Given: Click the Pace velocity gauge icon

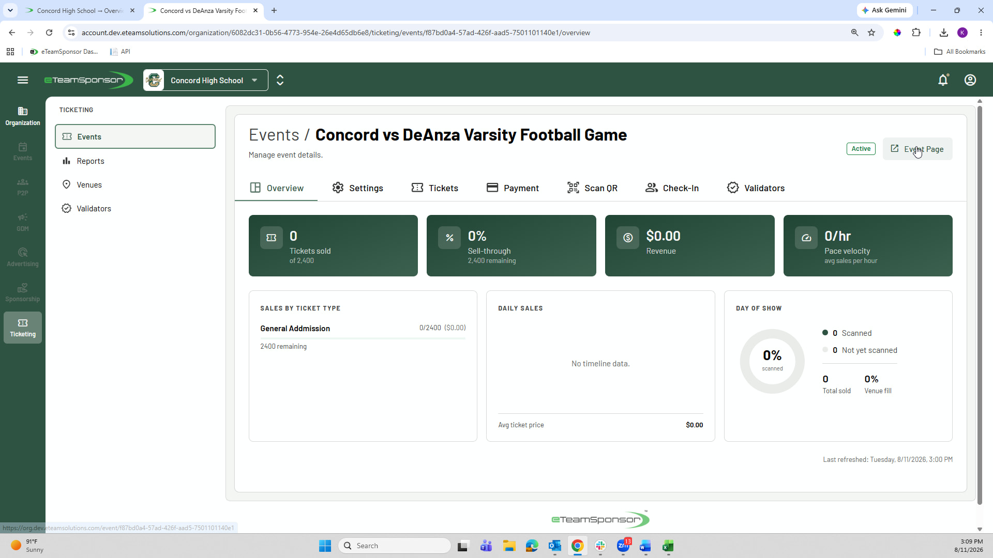Looking at the screenshot, I should click(806, 238).
